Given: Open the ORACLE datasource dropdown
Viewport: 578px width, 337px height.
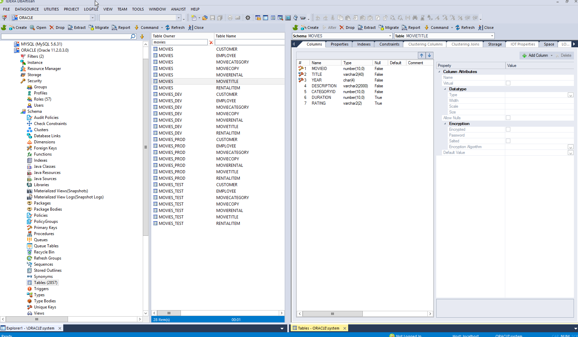Looking at the screenshot, I should (92, 18).
